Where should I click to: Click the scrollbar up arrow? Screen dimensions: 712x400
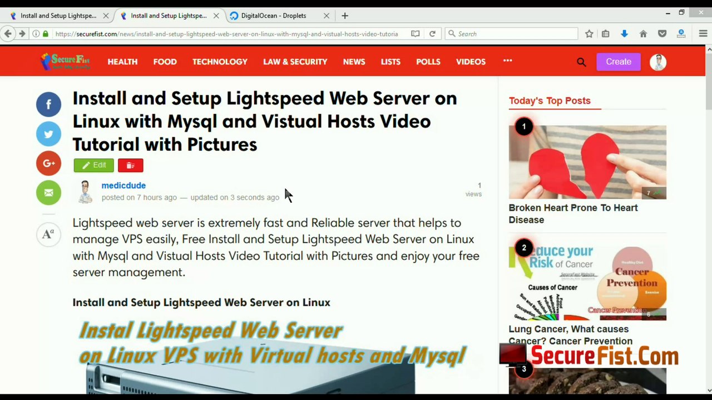[x=709, y=50]
